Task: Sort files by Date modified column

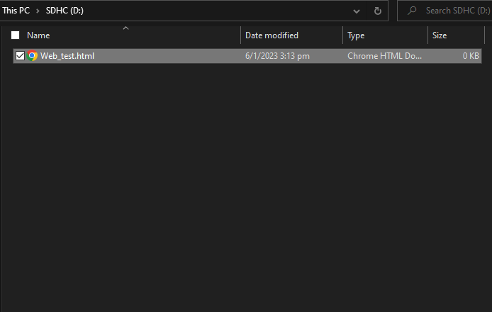Action: (x=272, y=35)
